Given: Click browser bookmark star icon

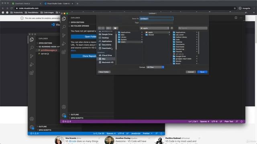Looking at the screenshot, I should coord(235,8).
